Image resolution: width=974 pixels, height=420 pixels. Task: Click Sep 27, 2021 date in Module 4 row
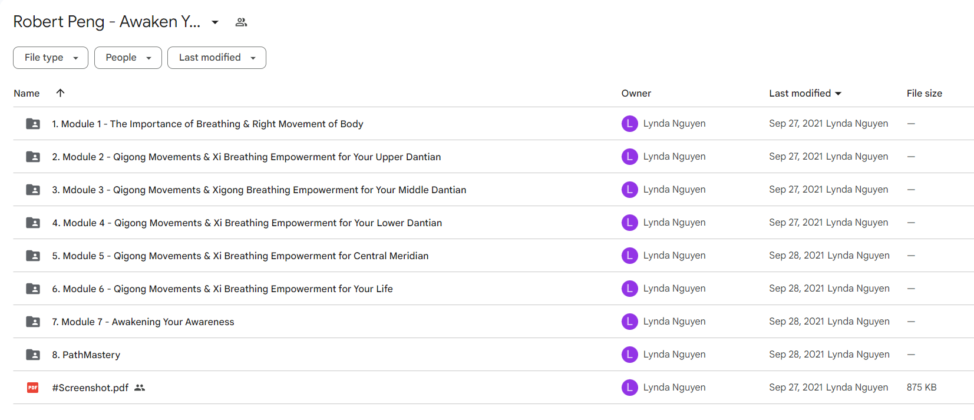795,223
